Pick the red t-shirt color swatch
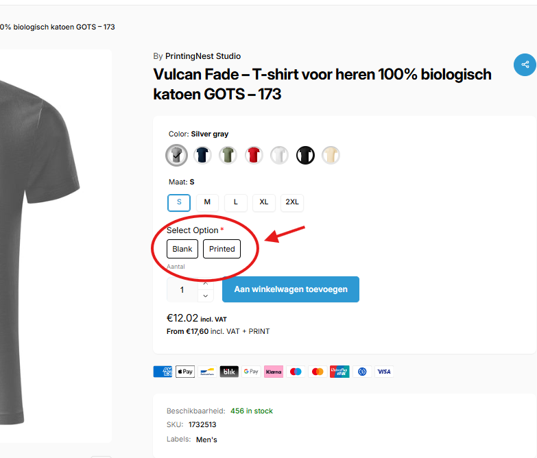Image resolution: width=537 pixels, height=458 pixels. click(x=254, y=155)
